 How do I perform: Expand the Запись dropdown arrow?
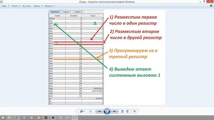[x=41, y=6]
